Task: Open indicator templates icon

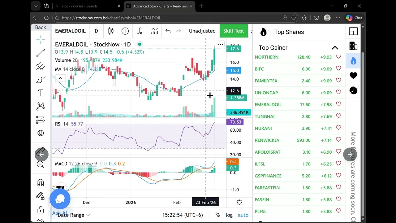Action: 154,31
